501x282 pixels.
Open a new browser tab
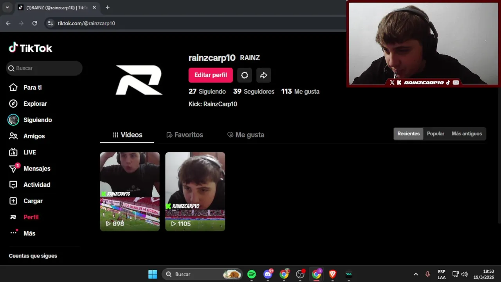pos(107,7)
